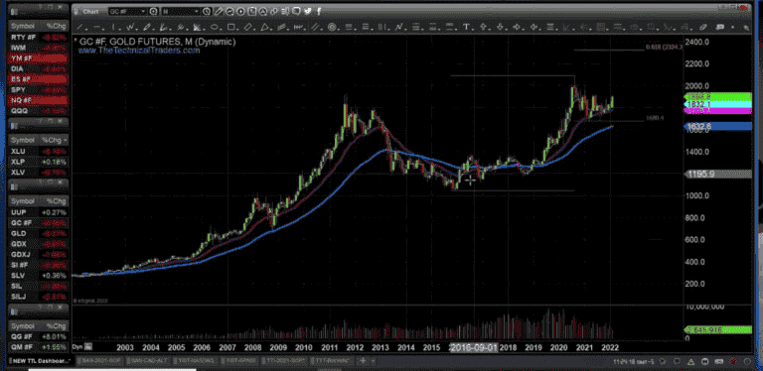Image resolution: width=763 pixels, height=371 pixels.
Task: Select the up arrow marker tool
Action: [x=483, y=27]
